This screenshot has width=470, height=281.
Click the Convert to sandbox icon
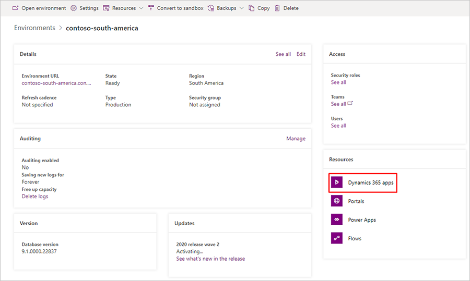(x=151, y=8)
